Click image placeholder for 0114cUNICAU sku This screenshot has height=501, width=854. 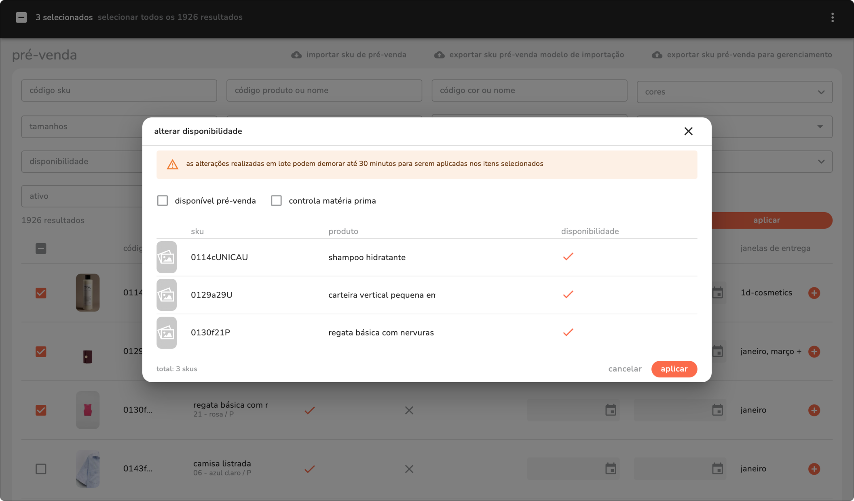167,257
